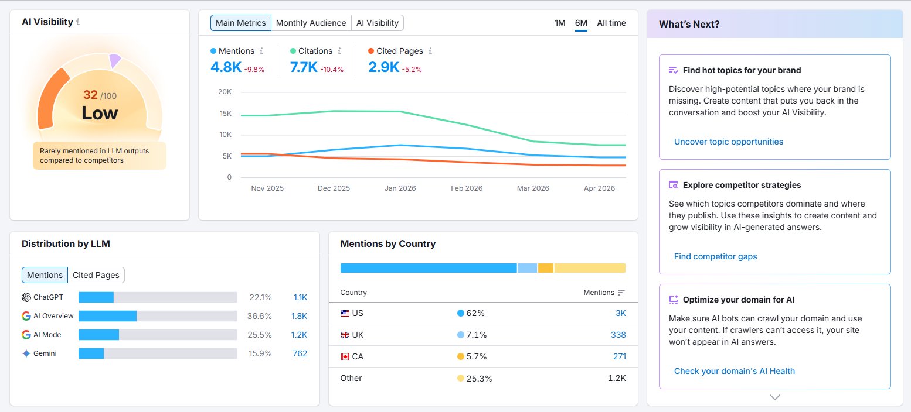This screenshot has height=412, width=911.
Task: Show info tooltip next to Citations metric
Action: click(x=339, y=51)
